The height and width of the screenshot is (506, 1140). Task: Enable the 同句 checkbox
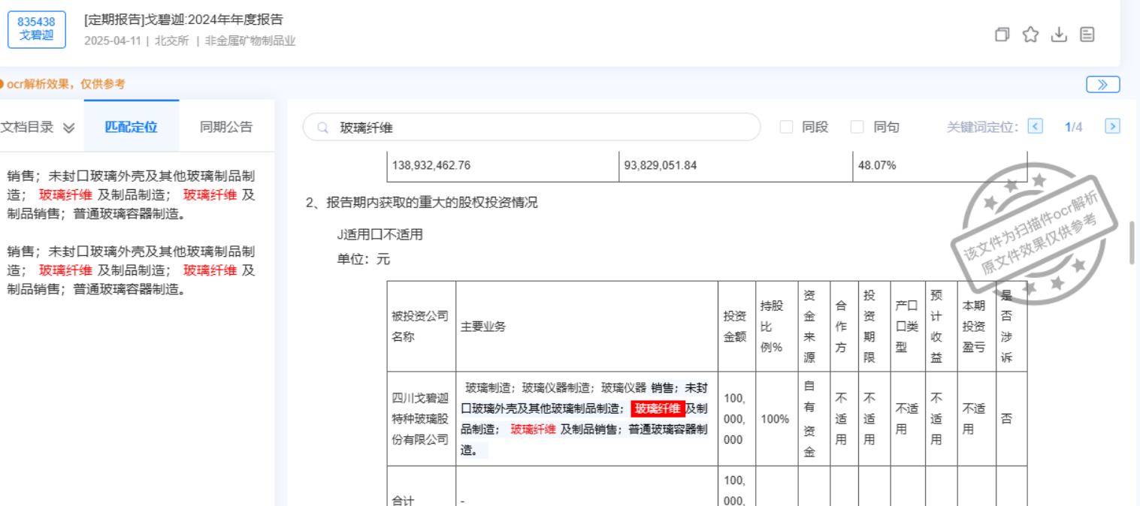click(x=857, y=128)
